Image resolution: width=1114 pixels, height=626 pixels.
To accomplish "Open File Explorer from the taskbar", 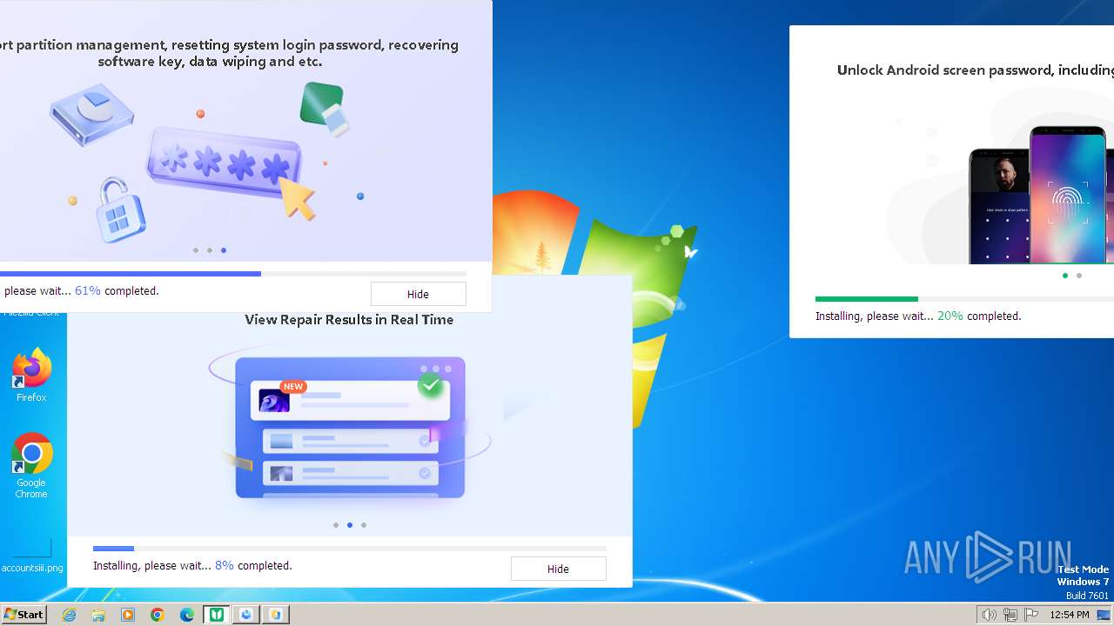I will pos(98,615).
